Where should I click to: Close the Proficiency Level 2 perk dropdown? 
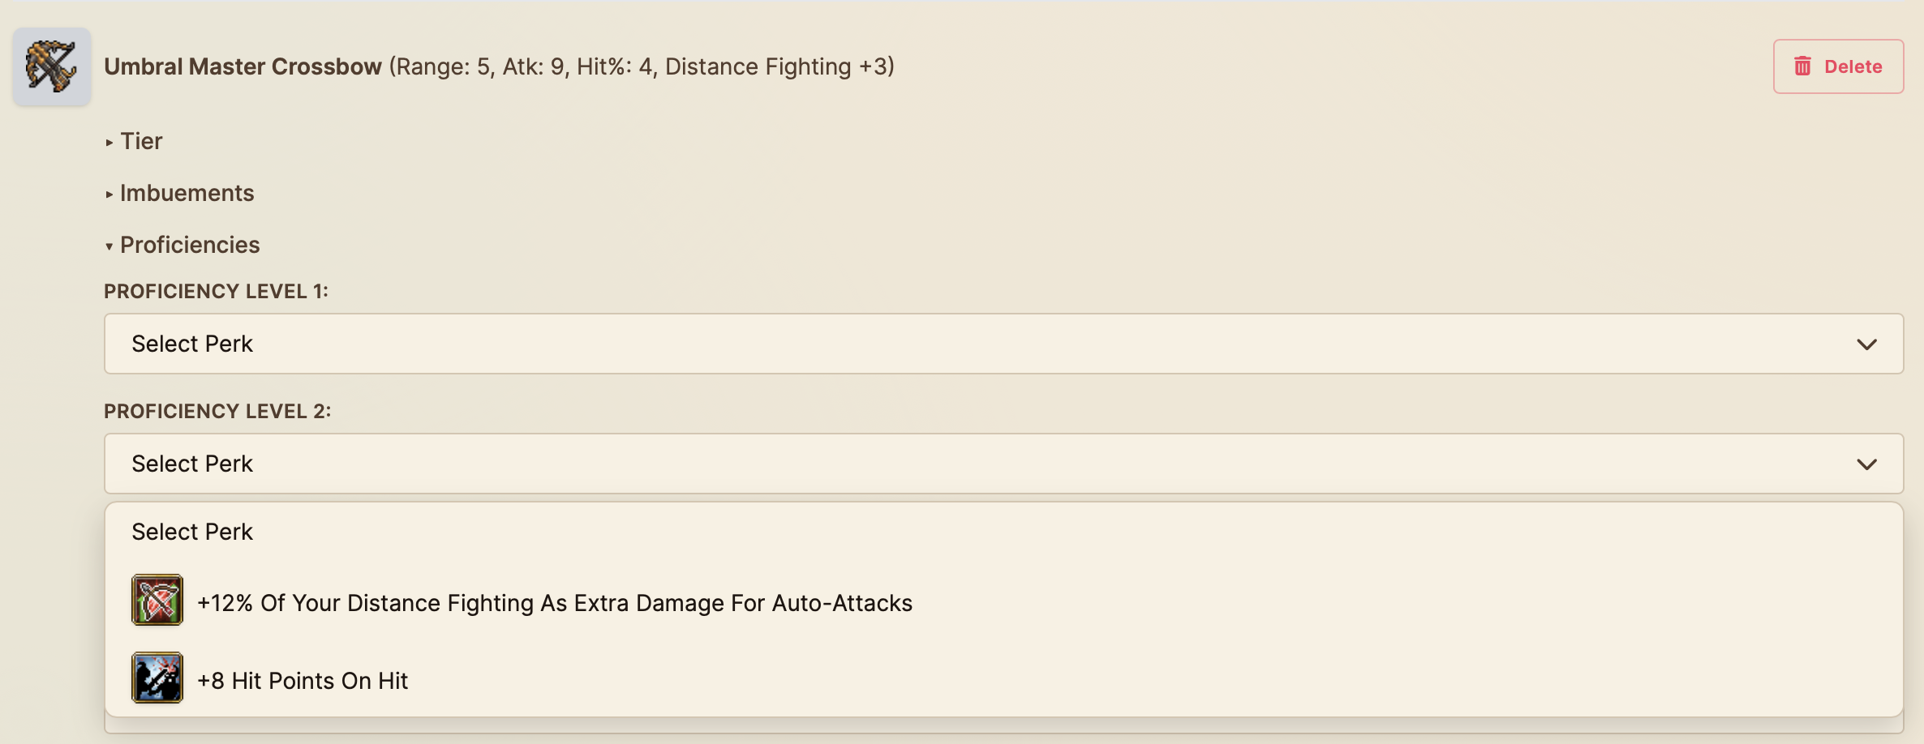[x=1003, y=464]
